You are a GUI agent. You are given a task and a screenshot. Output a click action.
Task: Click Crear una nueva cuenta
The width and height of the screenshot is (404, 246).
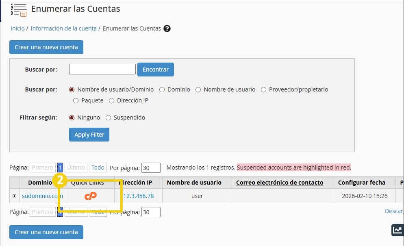pos(46,47)
